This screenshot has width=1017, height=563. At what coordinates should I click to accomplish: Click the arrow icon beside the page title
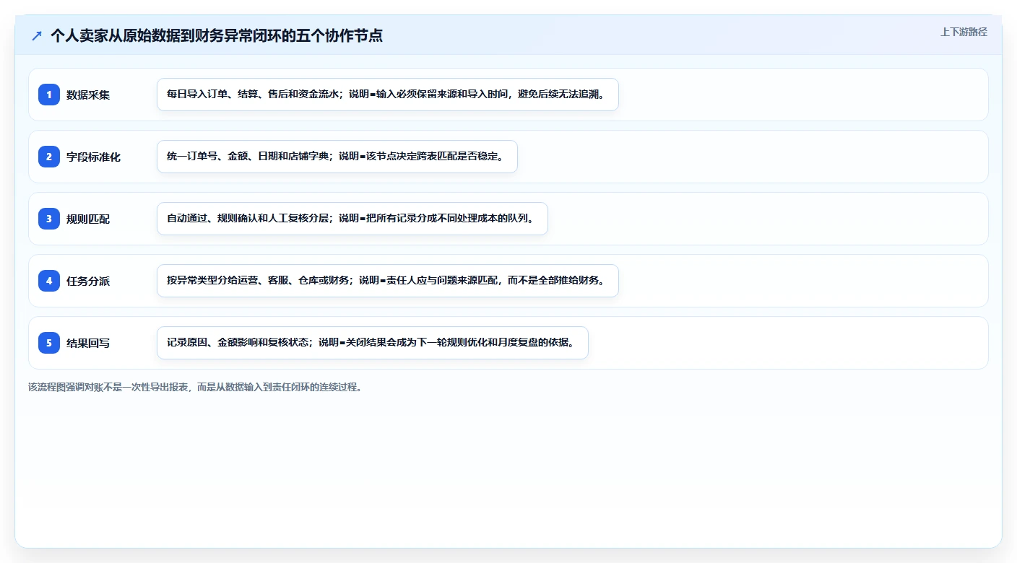(37, 36)
